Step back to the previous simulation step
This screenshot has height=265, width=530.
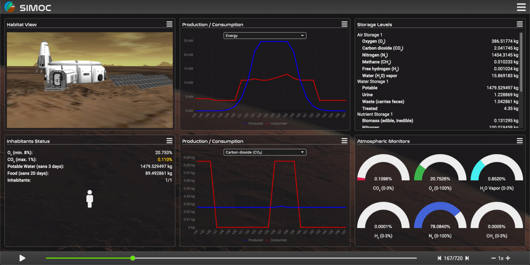coord(439,258)
